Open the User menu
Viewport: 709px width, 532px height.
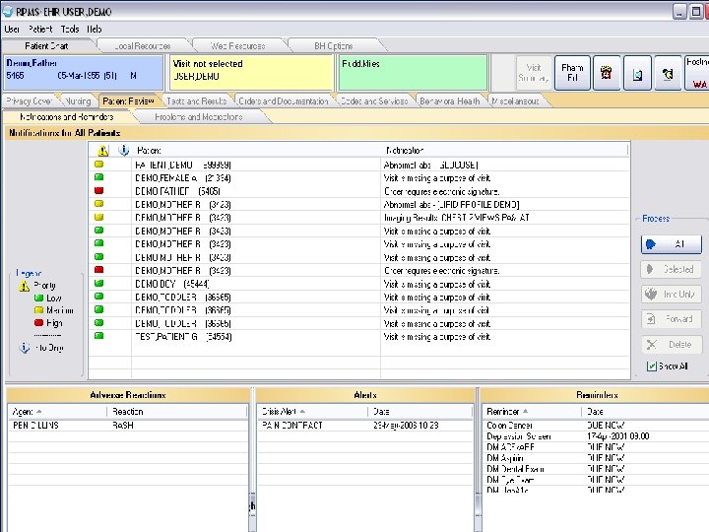point(12,30)
